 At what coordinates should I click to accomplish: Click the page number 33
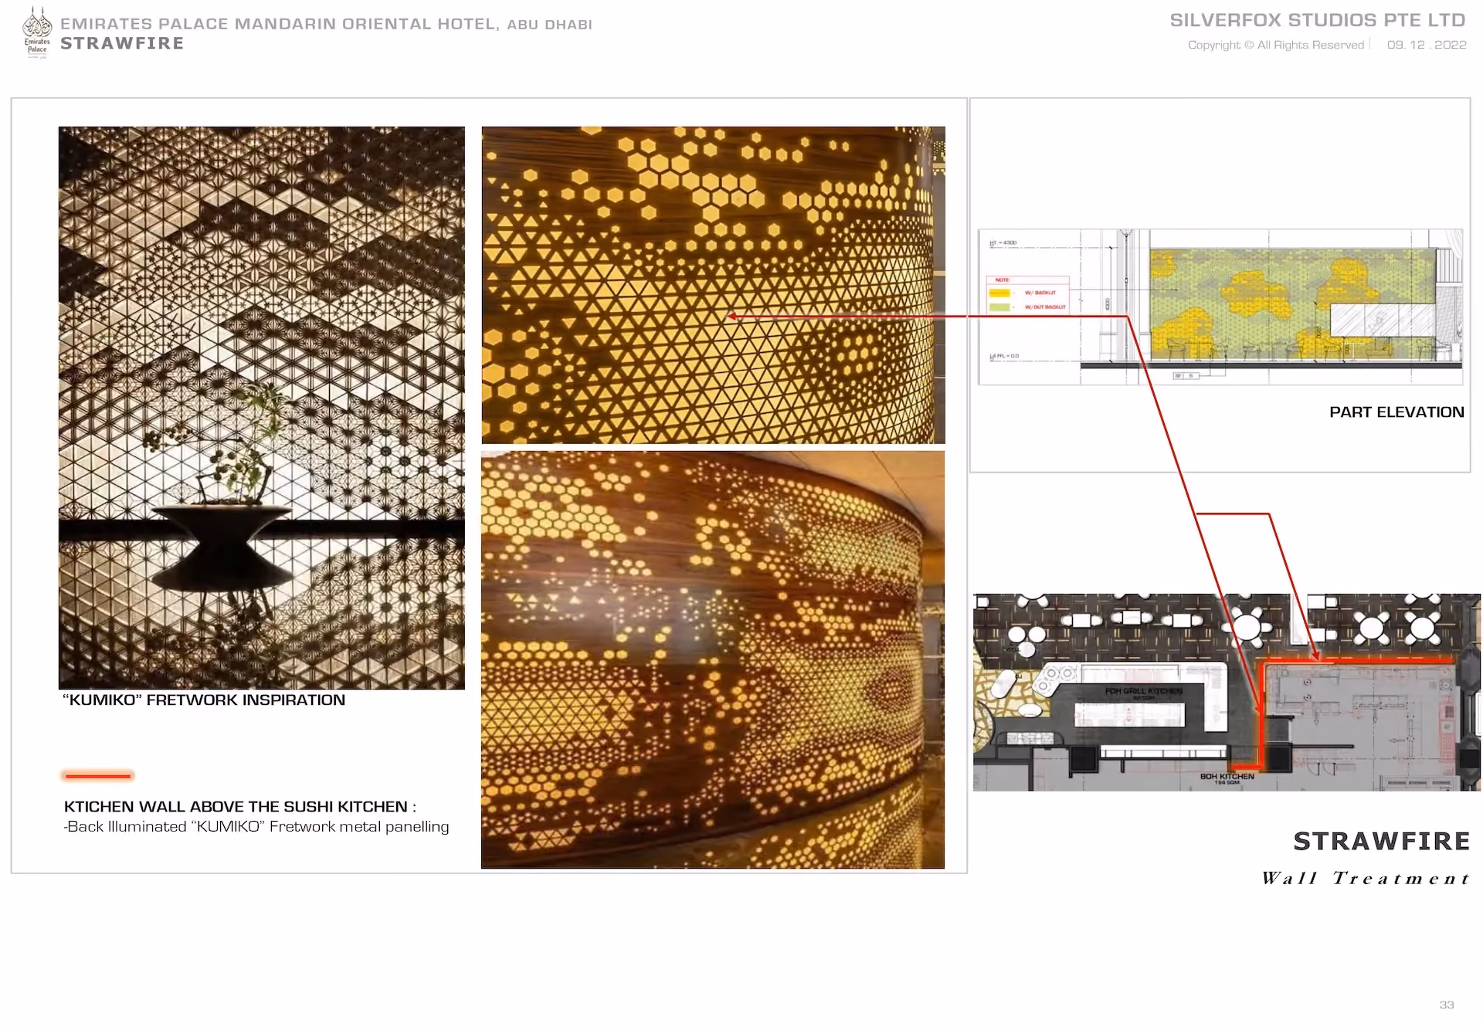pyautogui.click(x=1447, y=1005)
